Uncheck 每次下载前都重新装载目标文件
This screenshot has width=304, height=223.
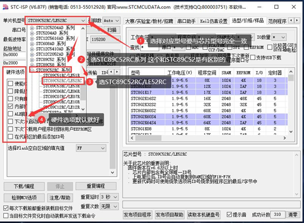point(6,208)
